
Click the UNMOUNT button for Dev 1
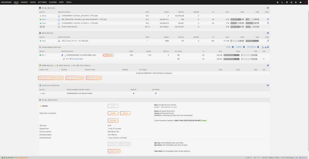108,55
